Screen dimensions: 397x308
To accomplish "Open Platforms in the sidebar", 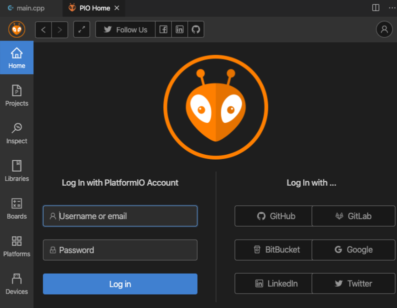I will point(16,246).
